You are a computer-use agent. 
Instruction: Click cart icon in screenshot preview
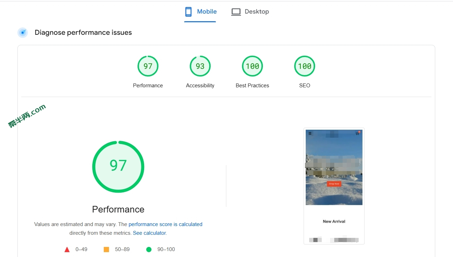point(357,133)
